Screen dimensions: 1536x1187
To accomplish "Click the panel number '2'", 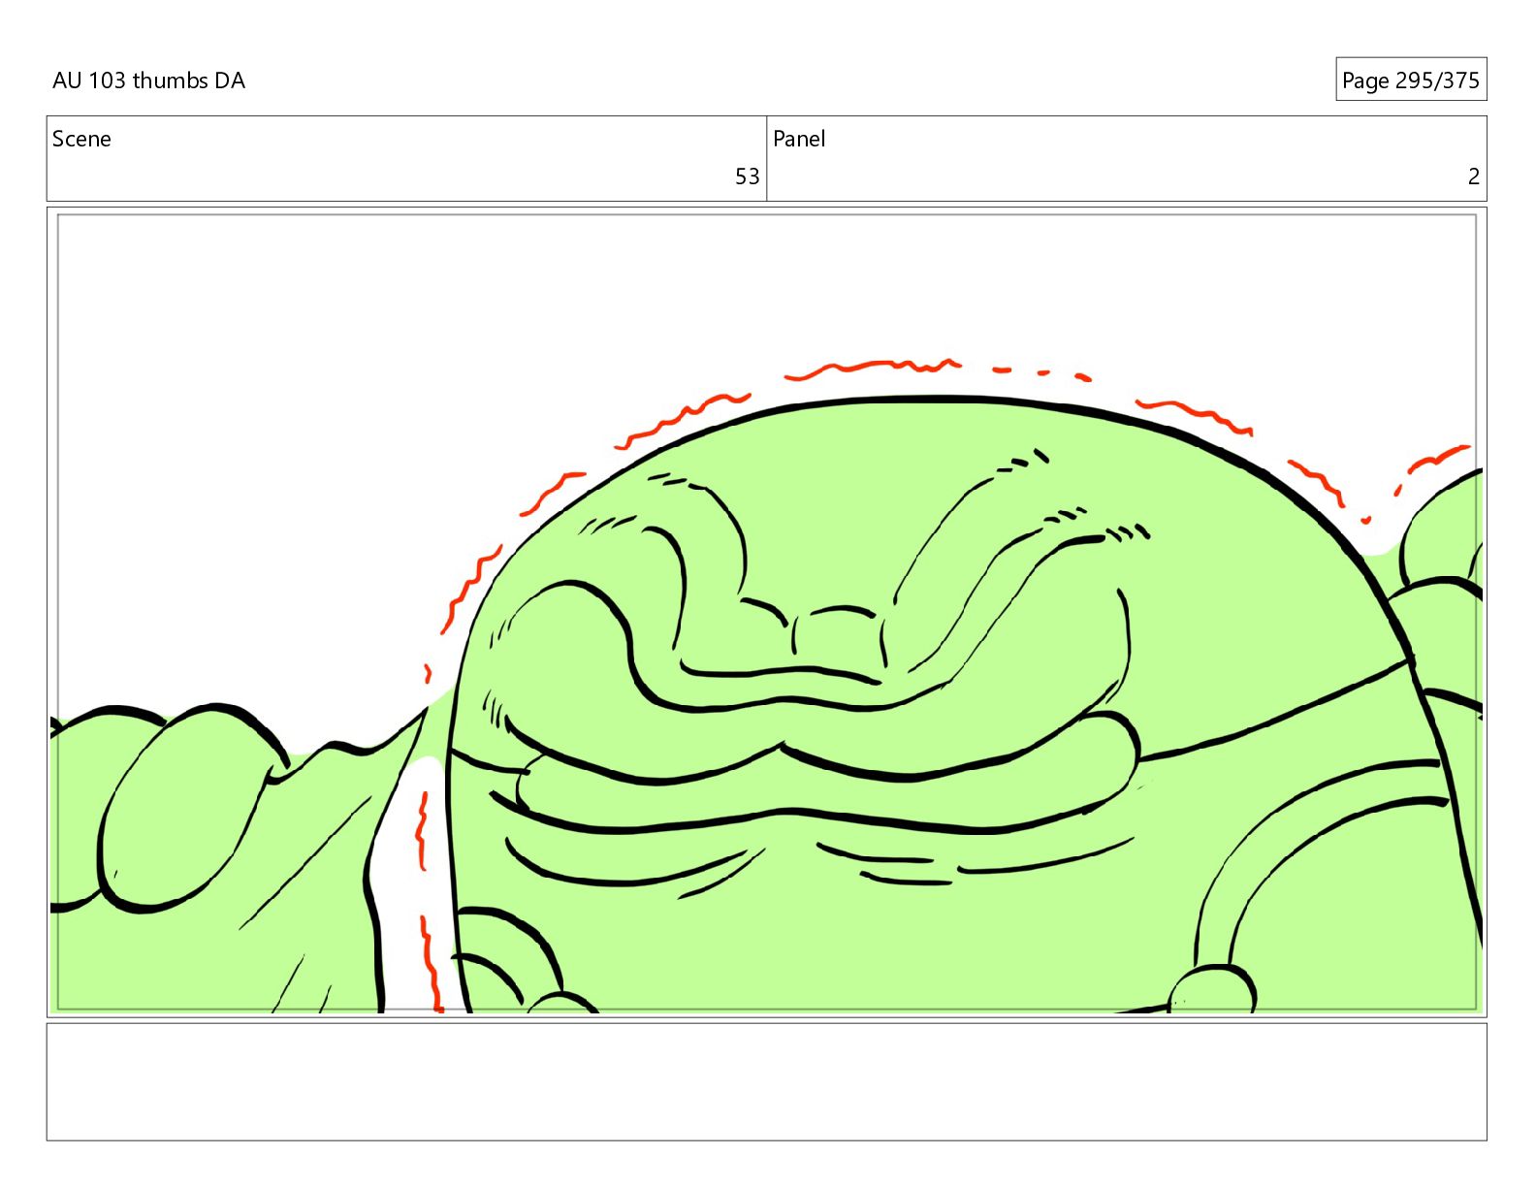I will click(x=1473, y=176).
